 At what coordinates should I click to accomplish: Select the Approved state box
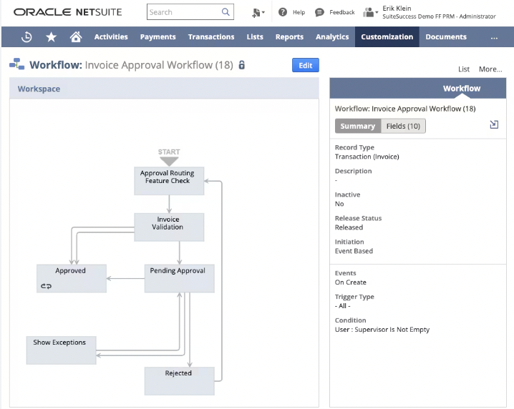72,278
